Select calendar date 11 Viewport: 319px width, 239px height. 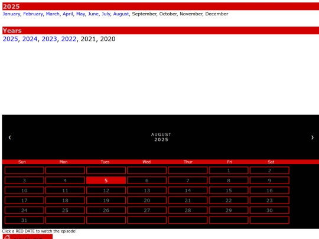coord(65,191)
